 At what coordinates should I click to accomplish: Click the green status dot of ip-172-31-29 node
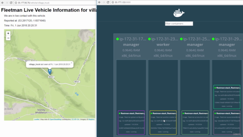213,39
